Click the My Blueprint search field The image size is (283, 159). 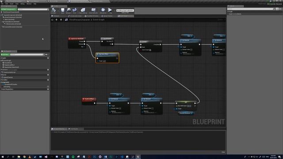coord(27,54)
